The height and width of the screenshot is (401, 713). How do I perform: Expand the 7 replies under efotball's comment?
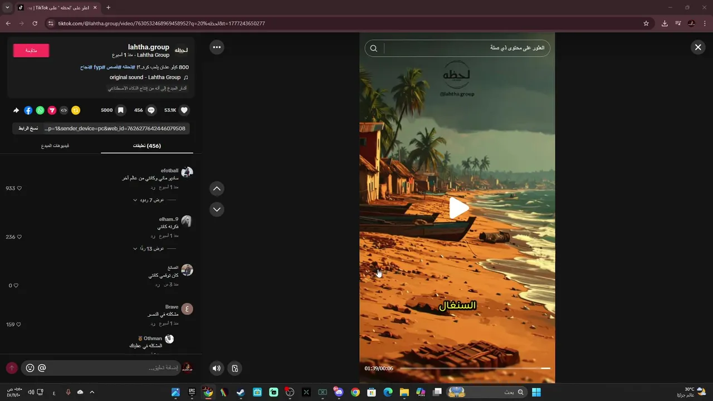[148, 200]
